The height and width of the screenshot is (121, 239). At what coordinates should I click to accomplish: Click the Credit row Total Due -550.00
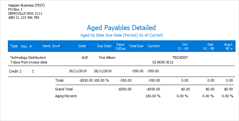click(138, 71)
